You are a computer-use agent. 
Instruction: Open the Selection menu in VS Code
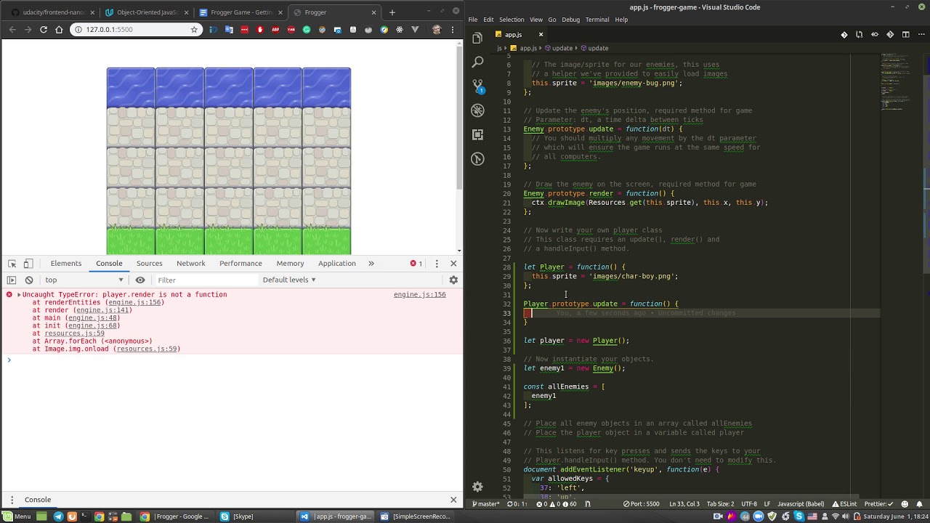pyautogui.click(x=511, y=20)
